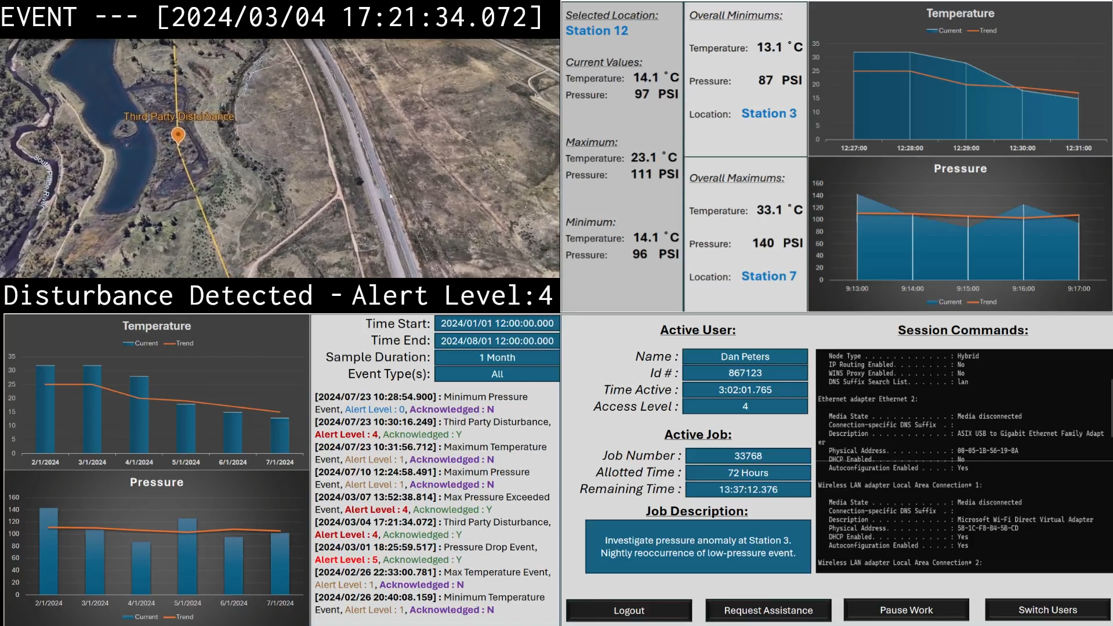Click the Remaining Time value 13:37:12.376
1113x626 pixels.
(x=748, y=490)
